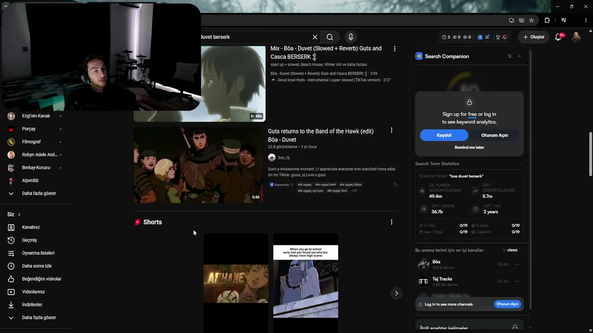
Task: Start voice search with the microphone icon
Action: tap(351, 37)
